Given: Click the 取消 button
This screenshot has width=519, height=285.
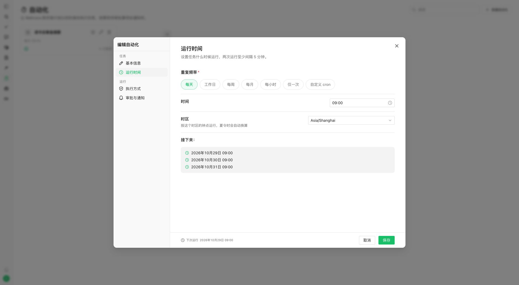Looking at the screenshot, I should click(x=367, y=240).
